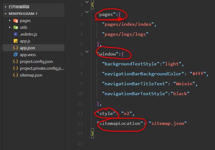Screen dimensions: 215x150
Task: Open the sitemap.json file
Action: pos(31,75)
